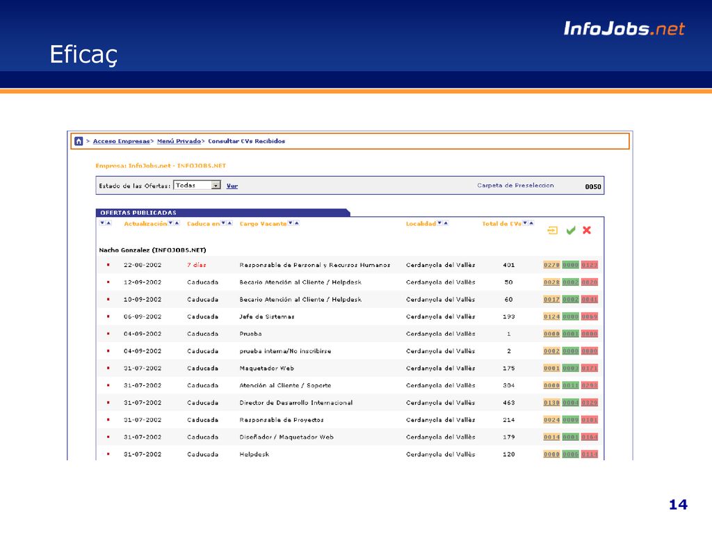Open orange count 0002 in prueba interna row

click(551, 351)
